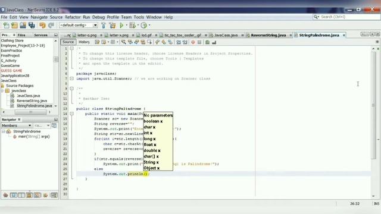Click the Debug Project toolbar icon
This screenshot has height=214, width=381.
pyautogui.click(x=132, y=25)
